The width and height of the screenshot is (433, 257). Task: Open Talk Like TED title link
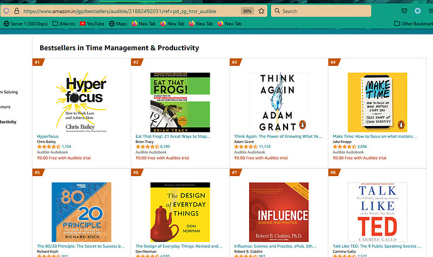click(x=377, y=246)
